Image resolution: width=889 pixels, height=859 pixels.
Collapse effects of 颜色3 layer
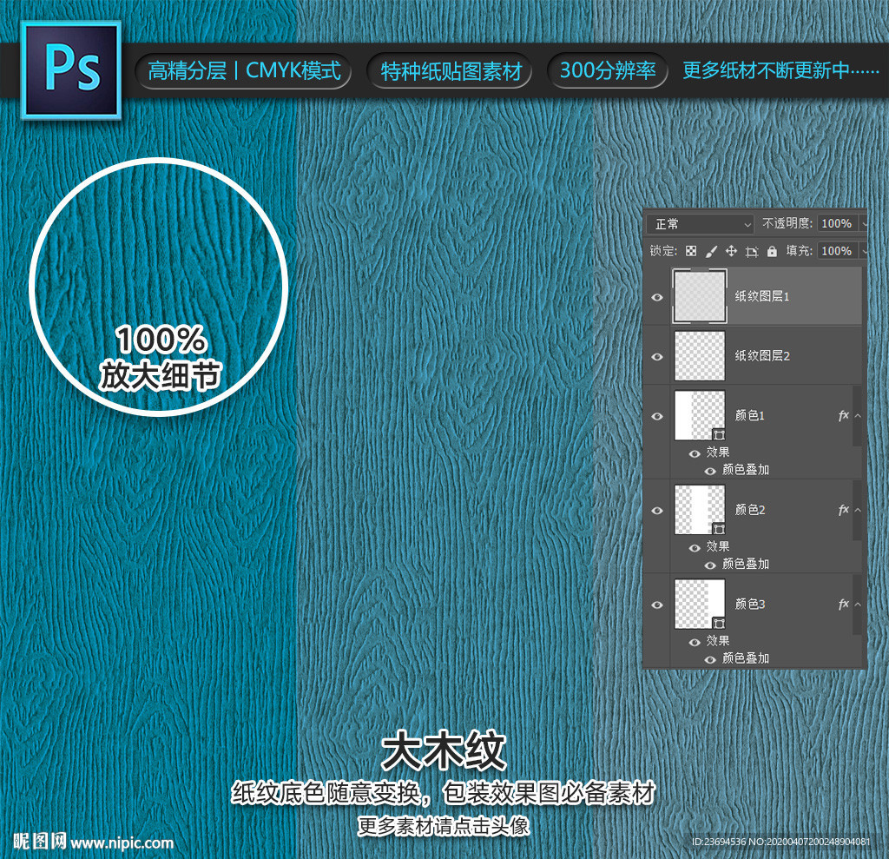tap(858, 604)
